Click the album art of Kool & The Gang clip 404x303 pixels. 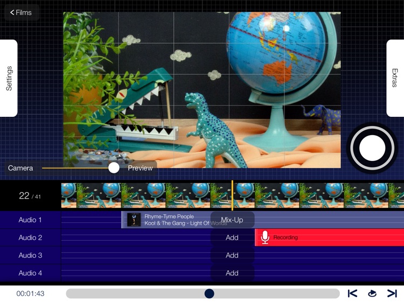tap(134, 220)
